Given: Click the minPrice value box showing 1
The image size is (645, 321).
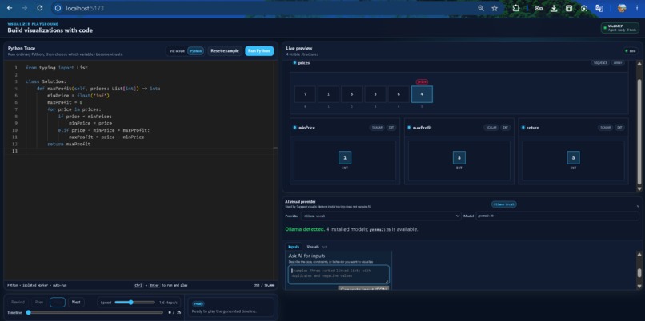Looking at the screenshot, I should (x=345, y=157).
